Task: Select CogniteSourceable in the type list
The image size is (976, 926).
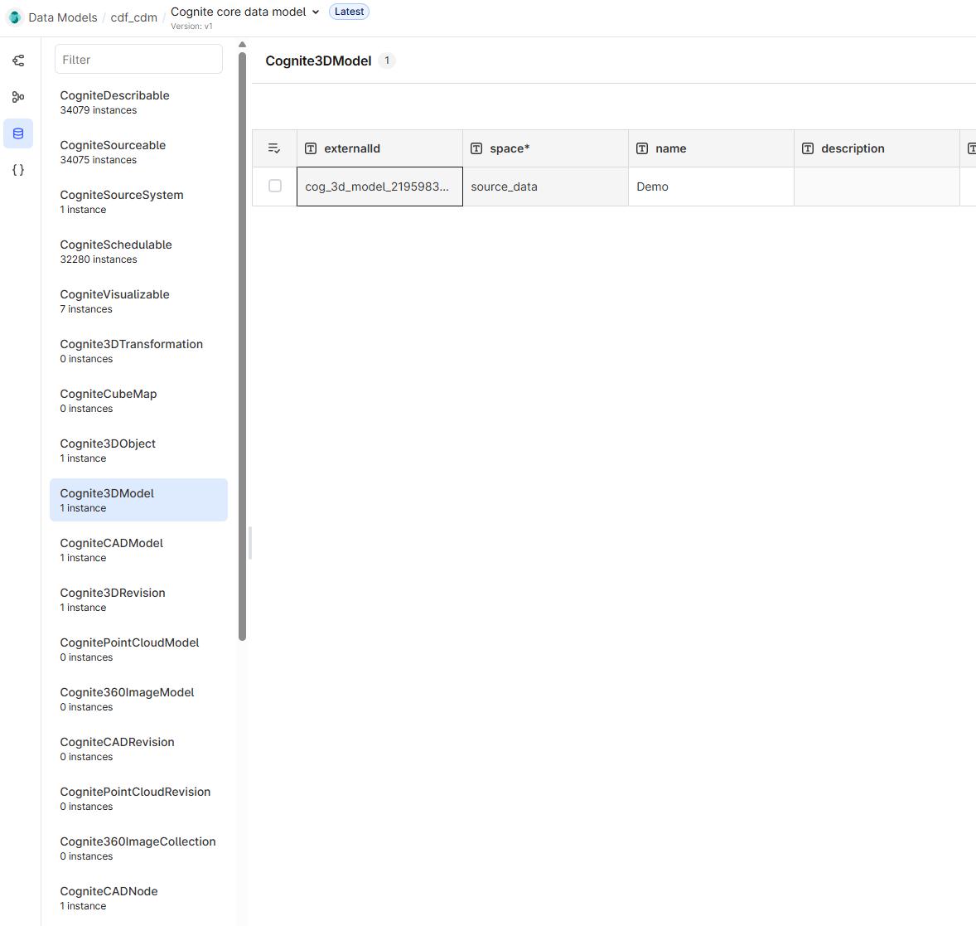Action: tap(138, 152)
